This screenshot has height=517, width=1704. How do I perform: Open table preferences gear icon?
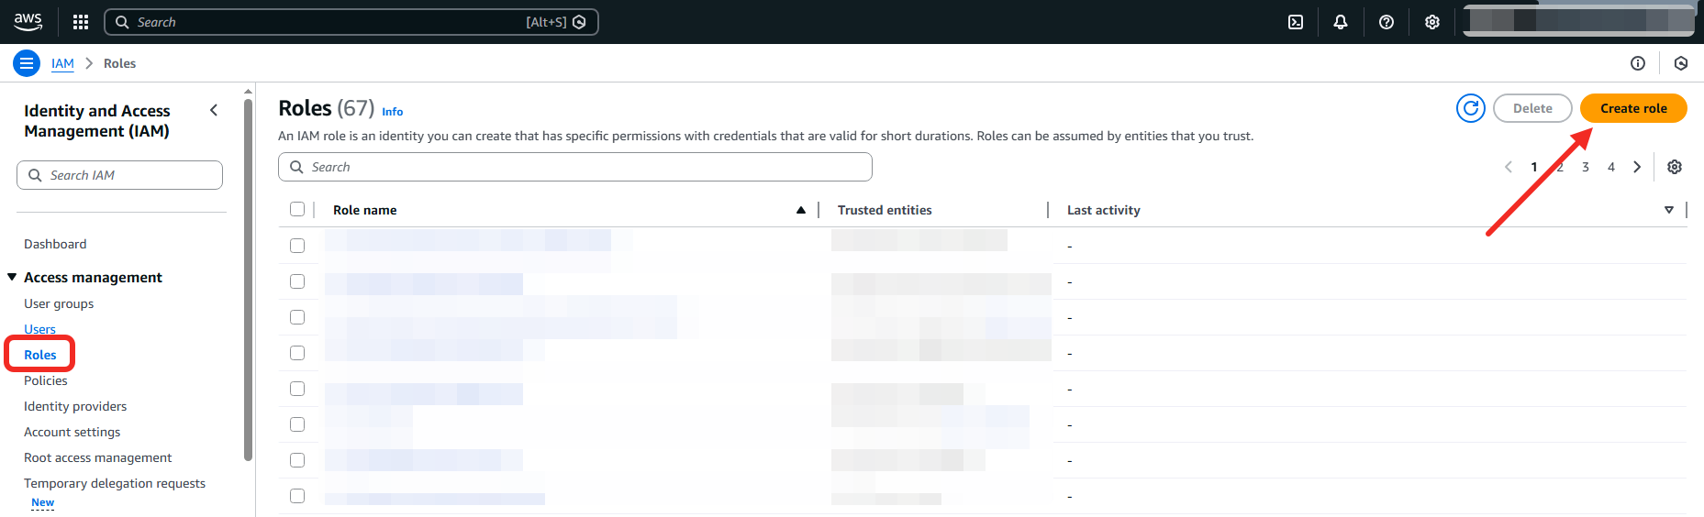tap(1675, 167)
